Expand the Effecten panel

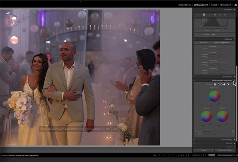click(234, 143)
